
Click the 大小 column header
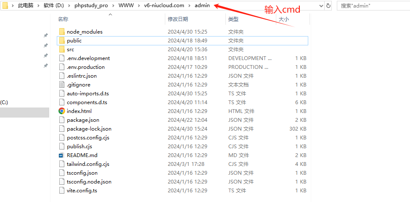283,19
